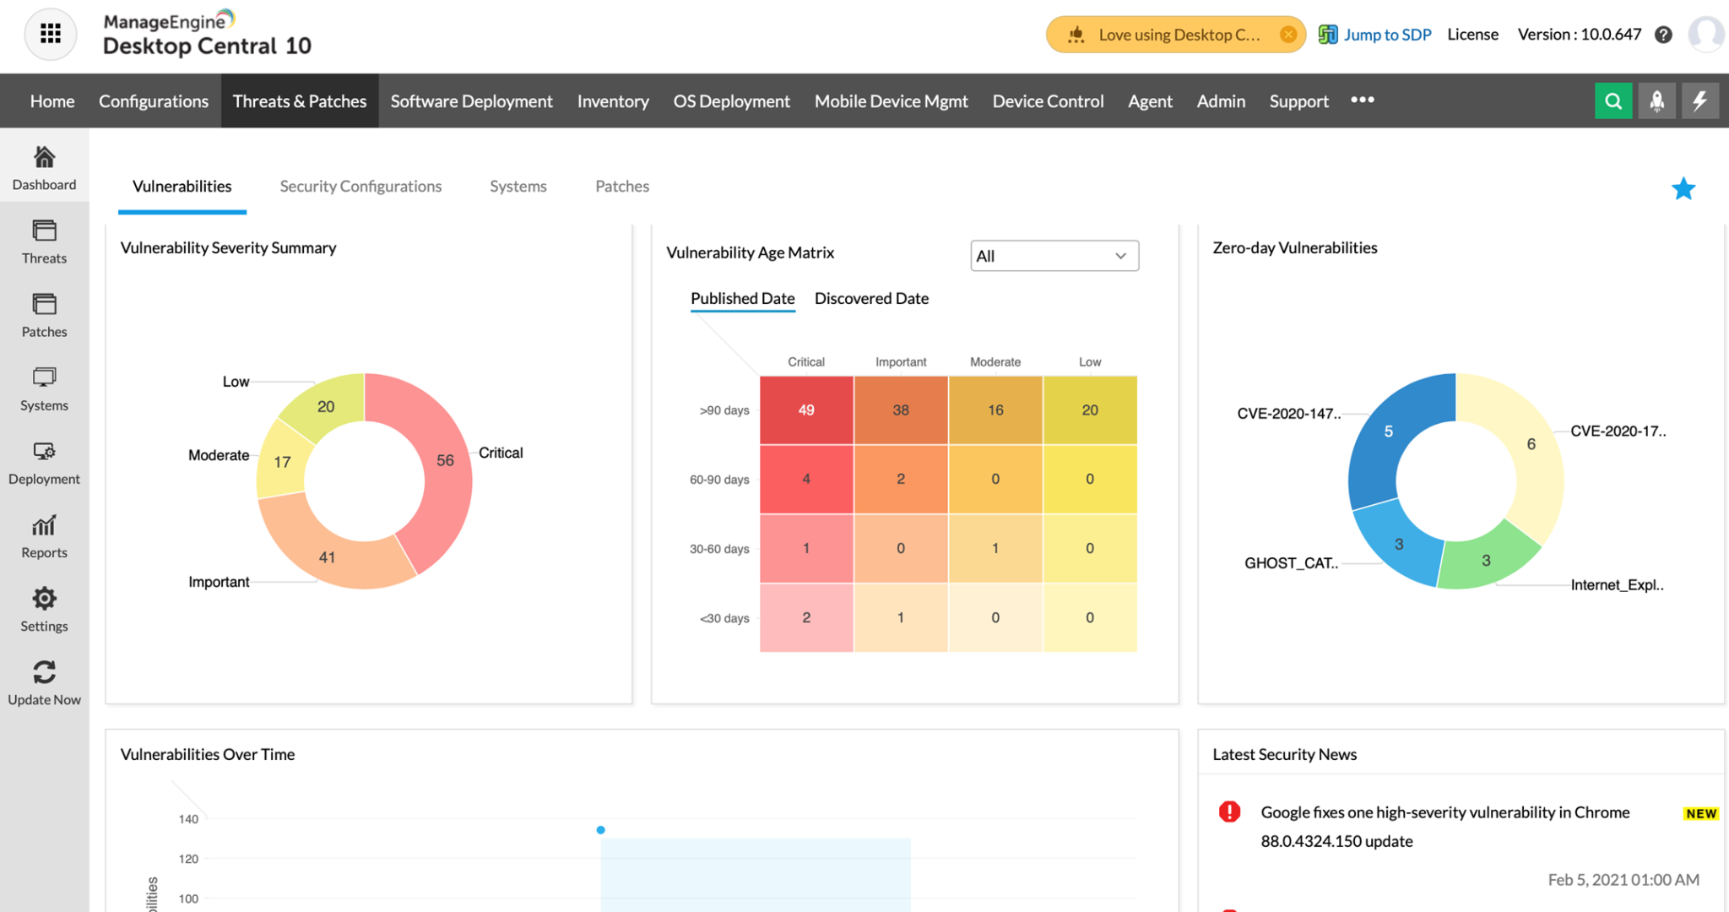This screenshot has height=912, width=1729.
Task: Open Threats in the left sidebar
Action: (x=44, y=242)
